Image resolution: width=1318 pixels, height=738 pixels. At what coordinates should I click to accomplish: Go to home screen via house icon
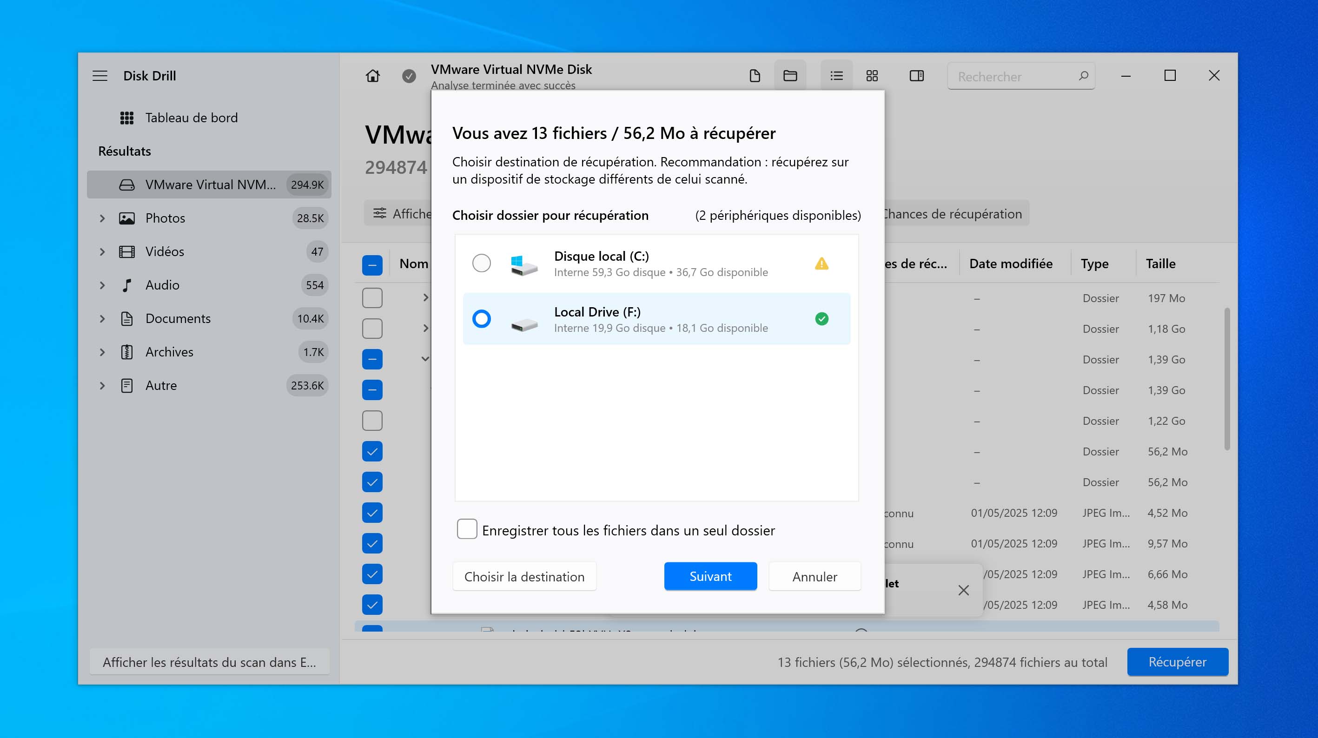[373, 76]
